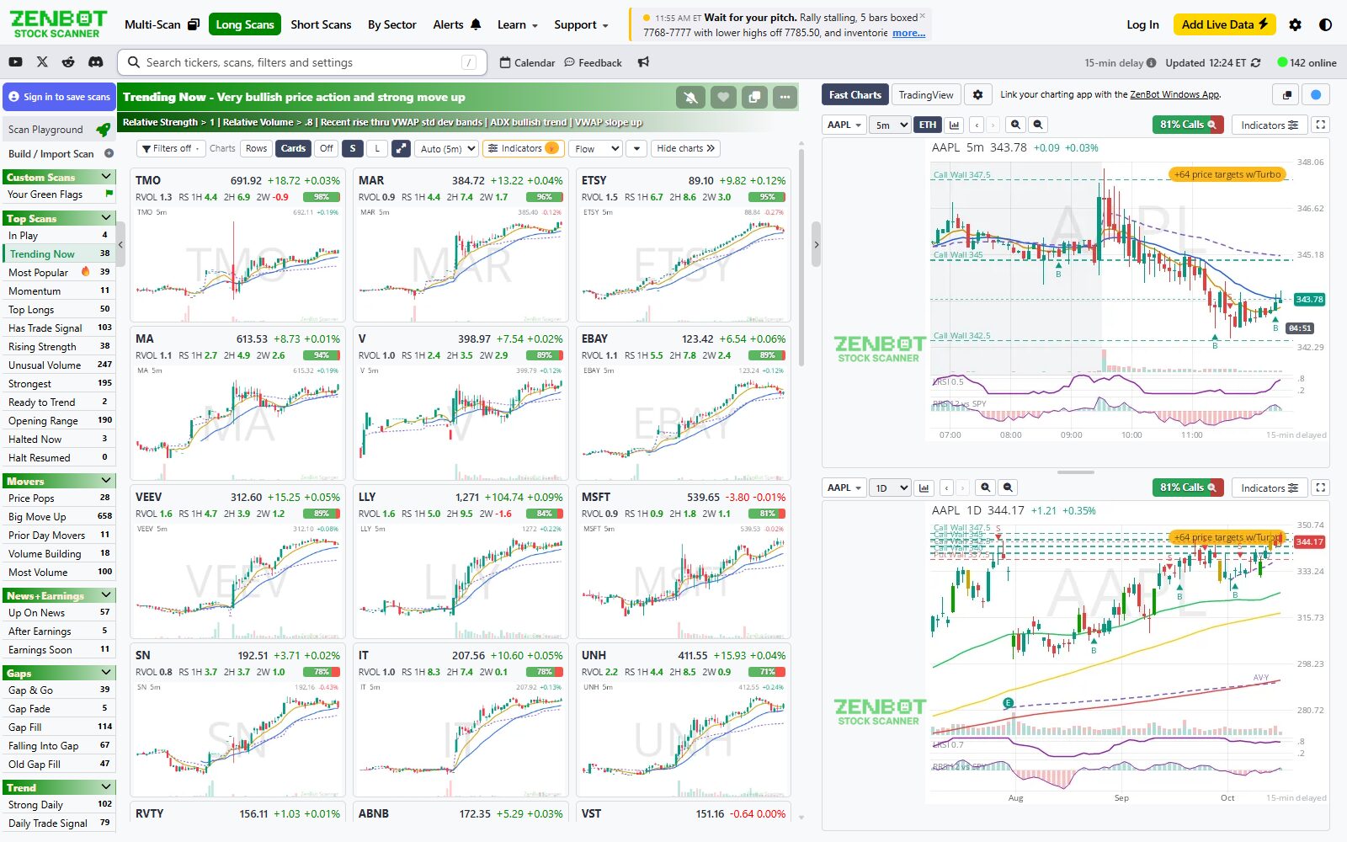Open the ZenBot Windows App link
The width and height of the screenshot is (1347, 842).
click(x=1174, y=94)
